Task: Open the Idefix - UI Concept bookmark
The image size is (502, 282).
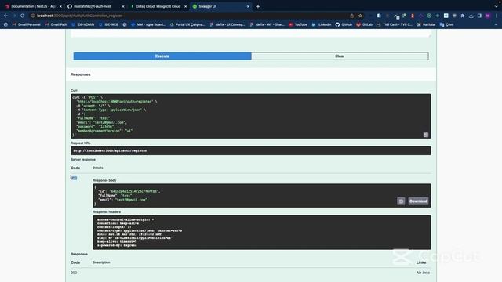Action: pyautogui.click(x=227, y=24)
